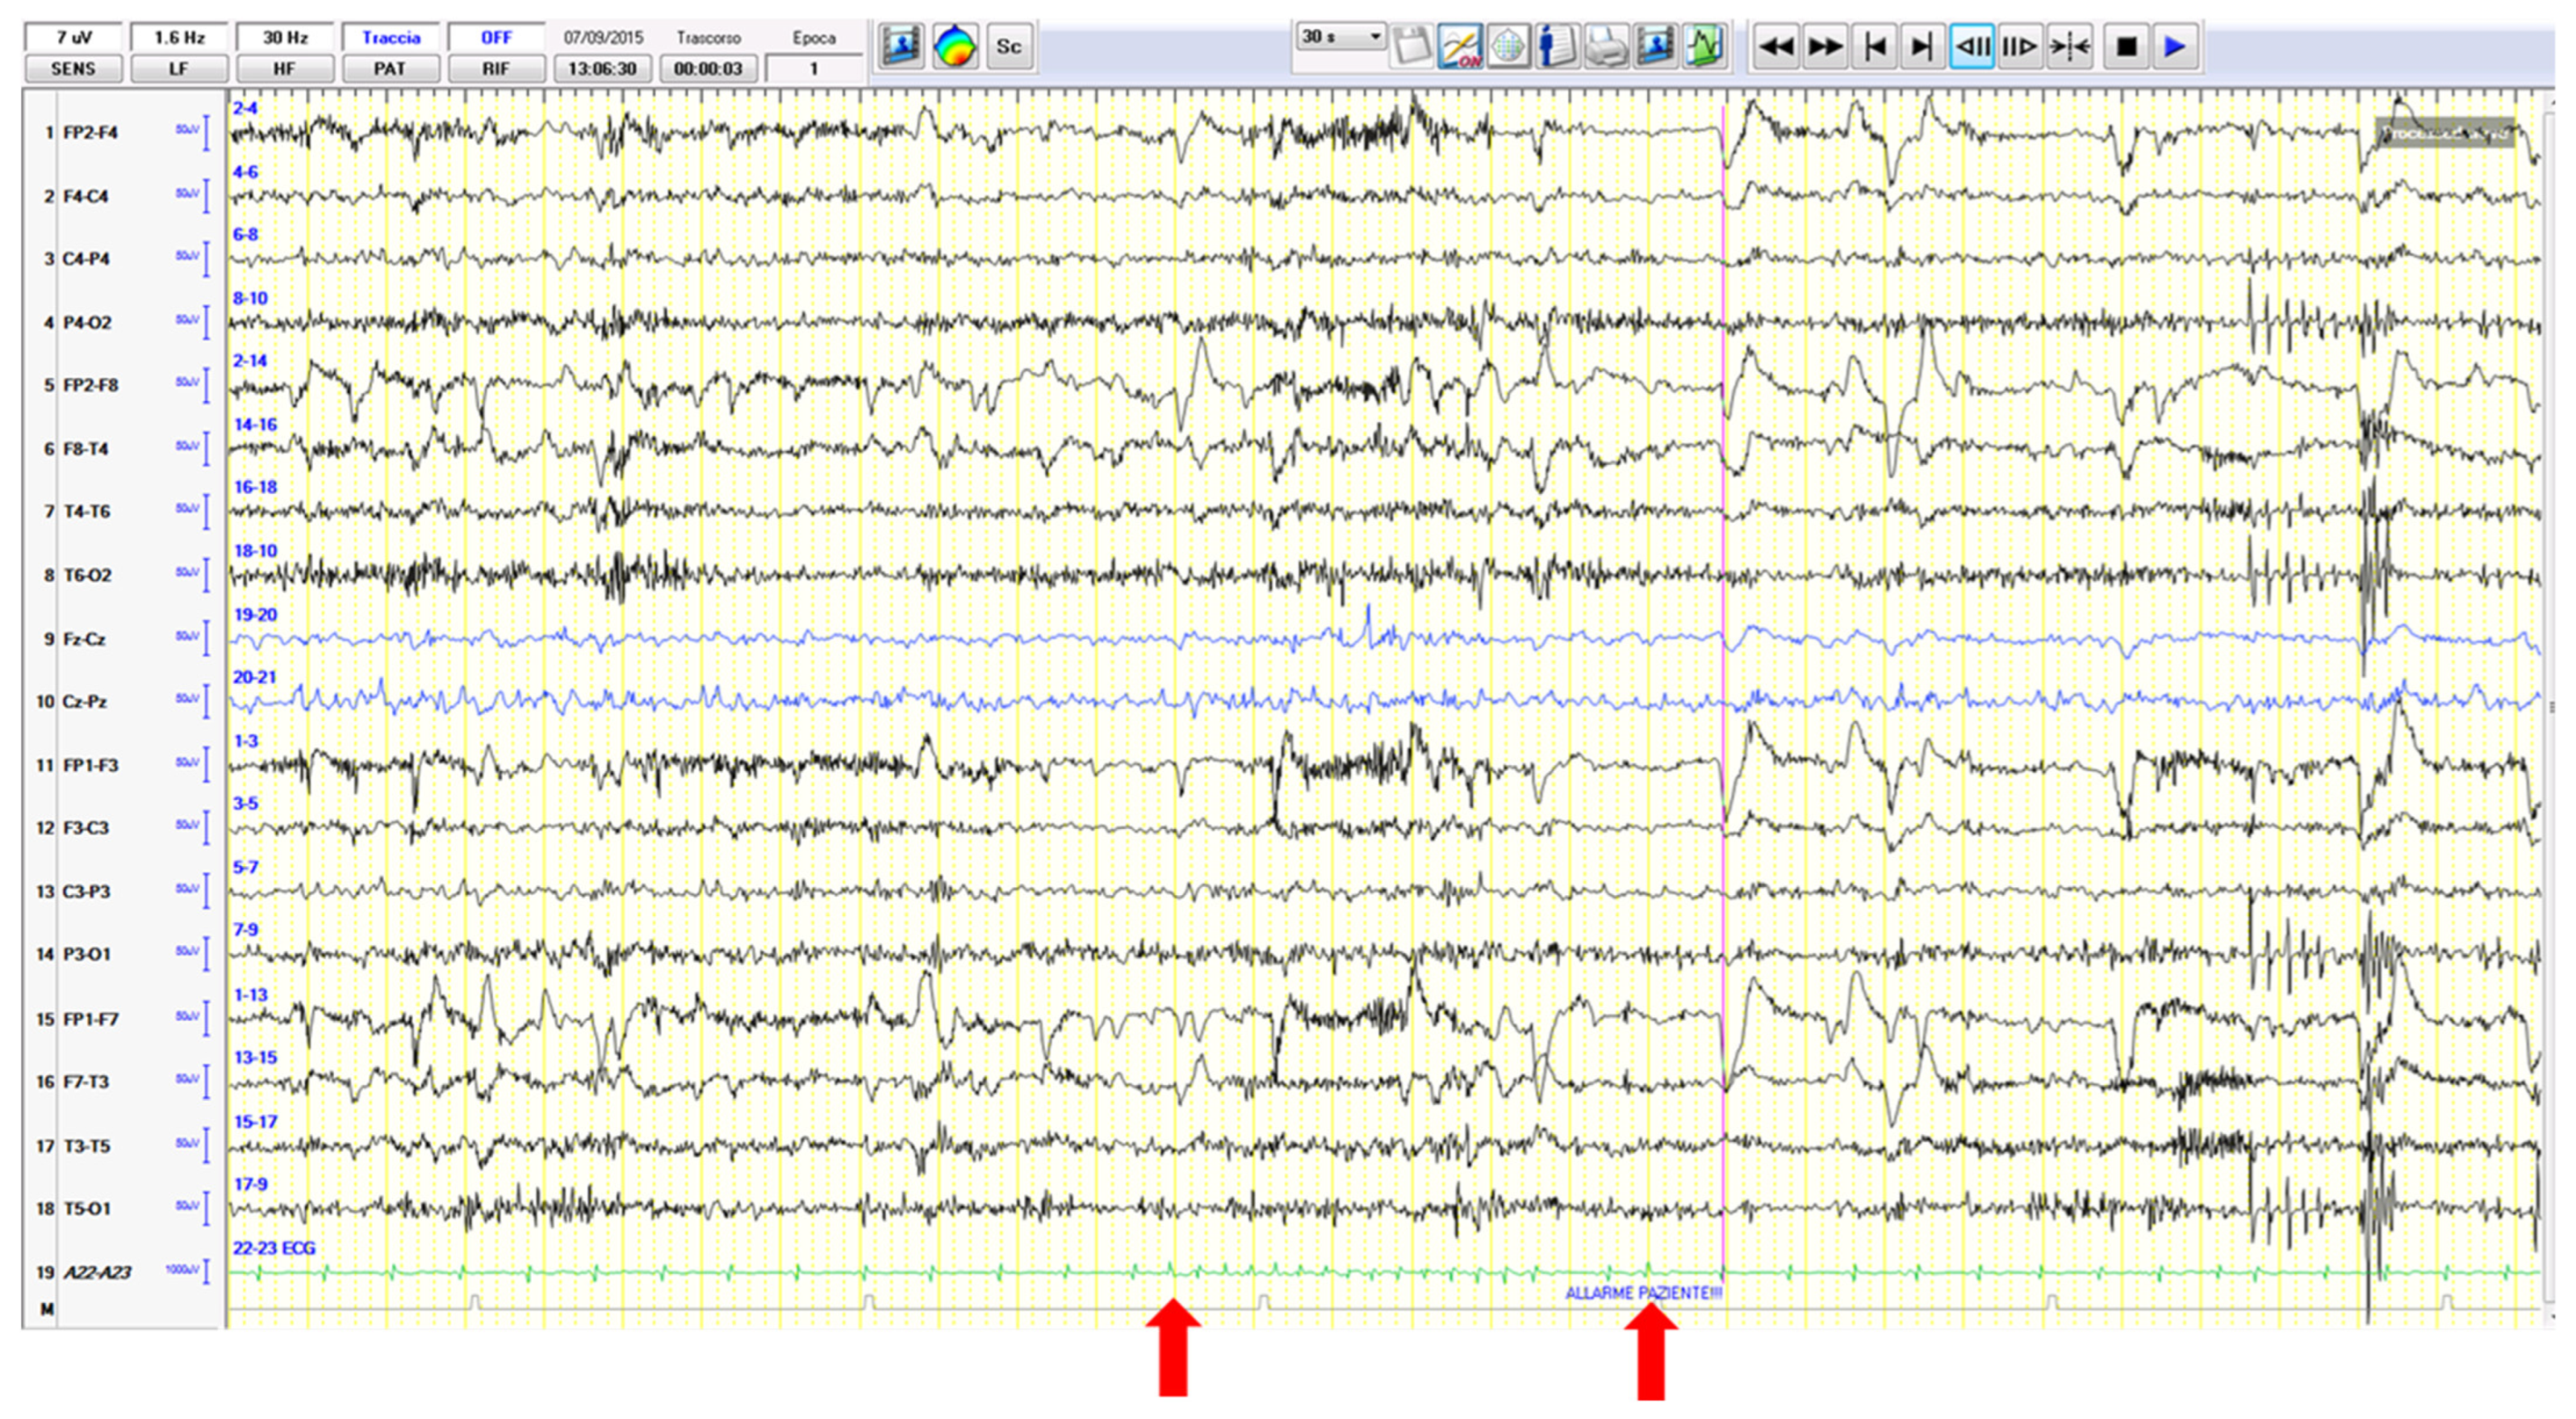Viewport: 2576px width, 1419px height.
Task: Open the SENS sensitivity selector
Action: (x=73, y=69)
